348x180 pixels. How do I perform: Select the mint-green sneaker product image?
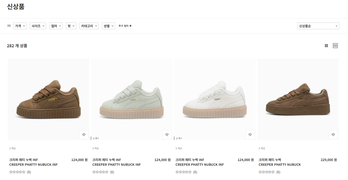(132, 99)
